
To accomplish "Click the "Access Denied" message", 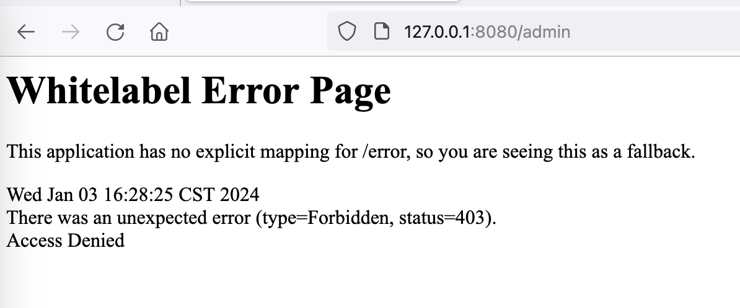I will pos(66,241).
